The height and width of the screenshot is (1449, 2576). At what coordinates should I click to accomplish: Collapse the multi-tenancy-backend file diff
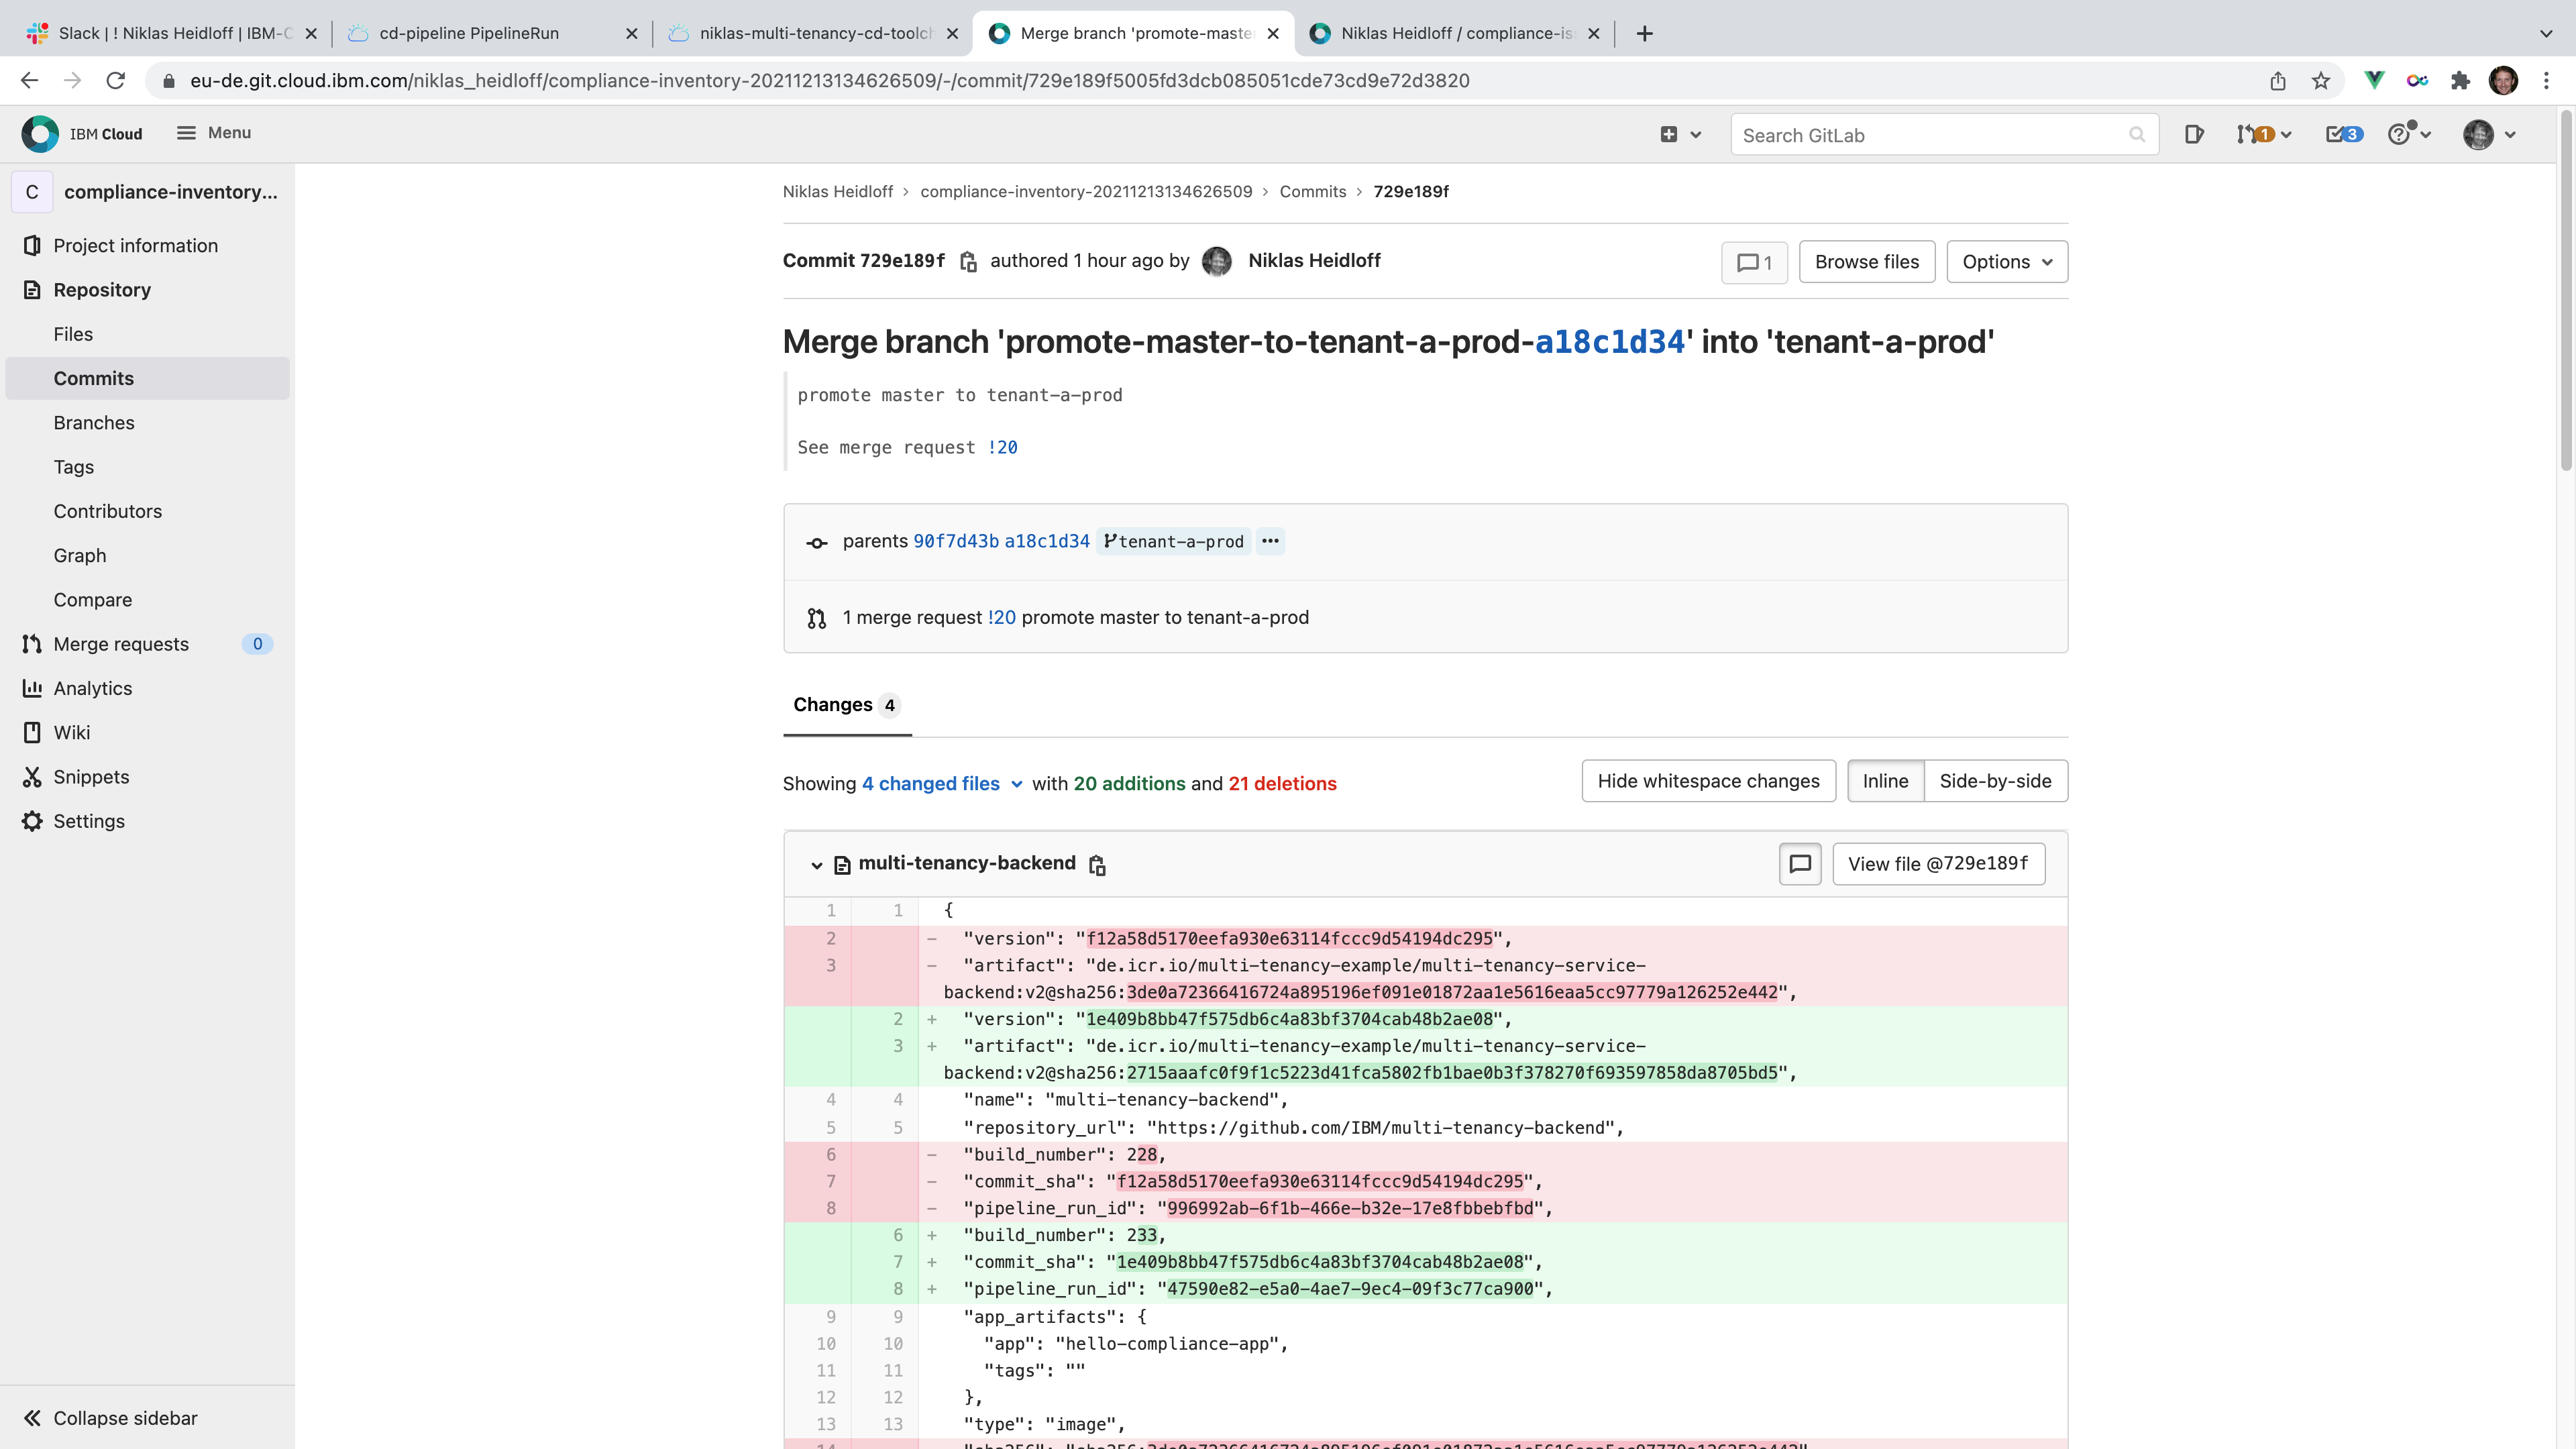[x=816, y=865]
